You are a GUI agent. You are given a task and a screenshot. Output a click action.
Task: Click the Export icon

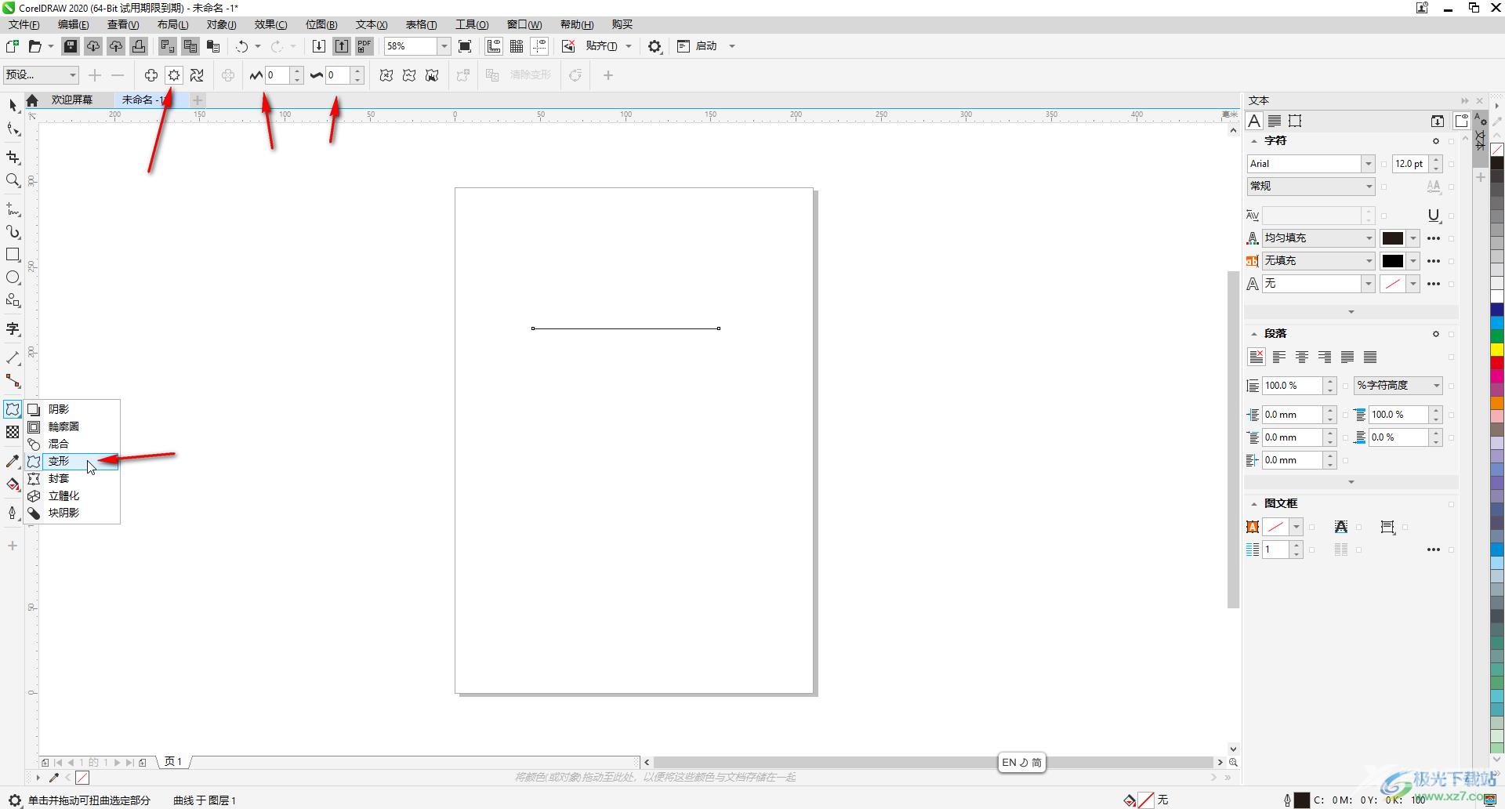[342, 46]
